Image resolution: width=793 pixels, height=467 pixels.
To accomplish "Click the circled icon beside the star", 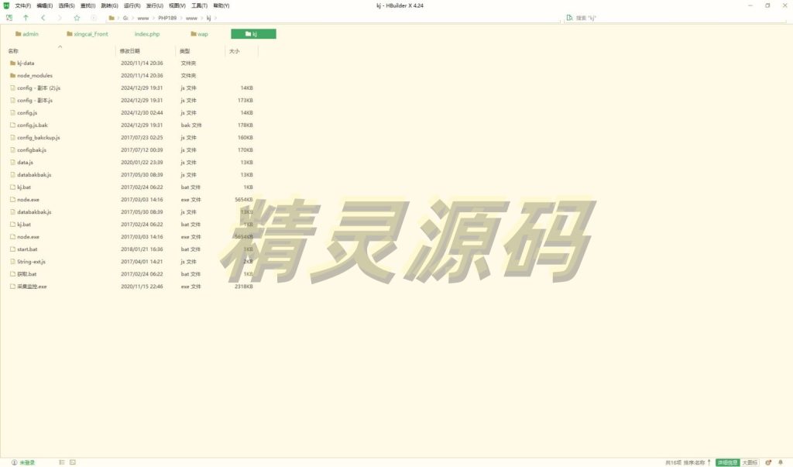I will [94, 18].
